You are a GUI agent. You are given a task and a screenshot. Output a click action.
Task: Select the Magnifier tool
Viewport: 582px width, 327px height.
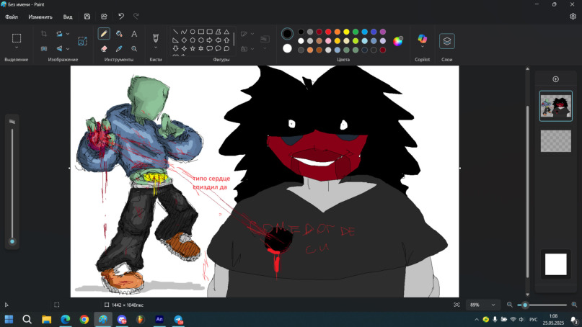[134, 49]
